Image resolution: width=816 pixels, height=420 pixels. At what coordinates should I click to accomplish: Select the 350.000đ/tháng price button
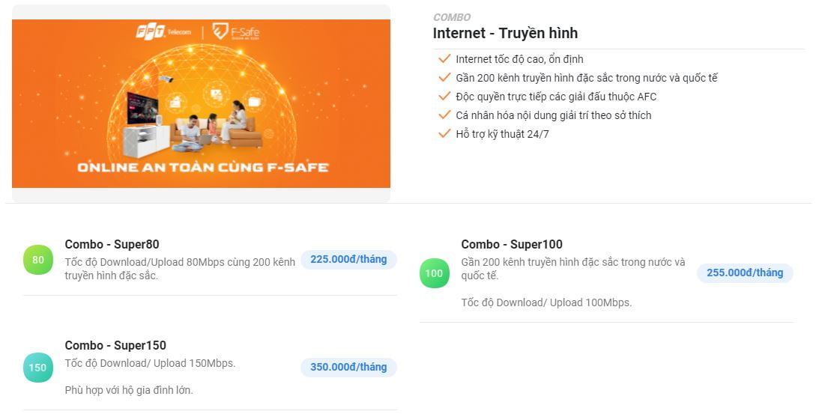click(x=348, y=368)
